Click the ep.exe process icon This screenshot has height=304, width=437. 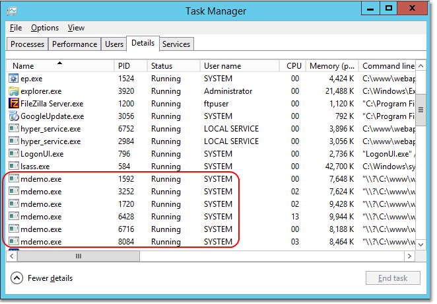tap(14, 79)
